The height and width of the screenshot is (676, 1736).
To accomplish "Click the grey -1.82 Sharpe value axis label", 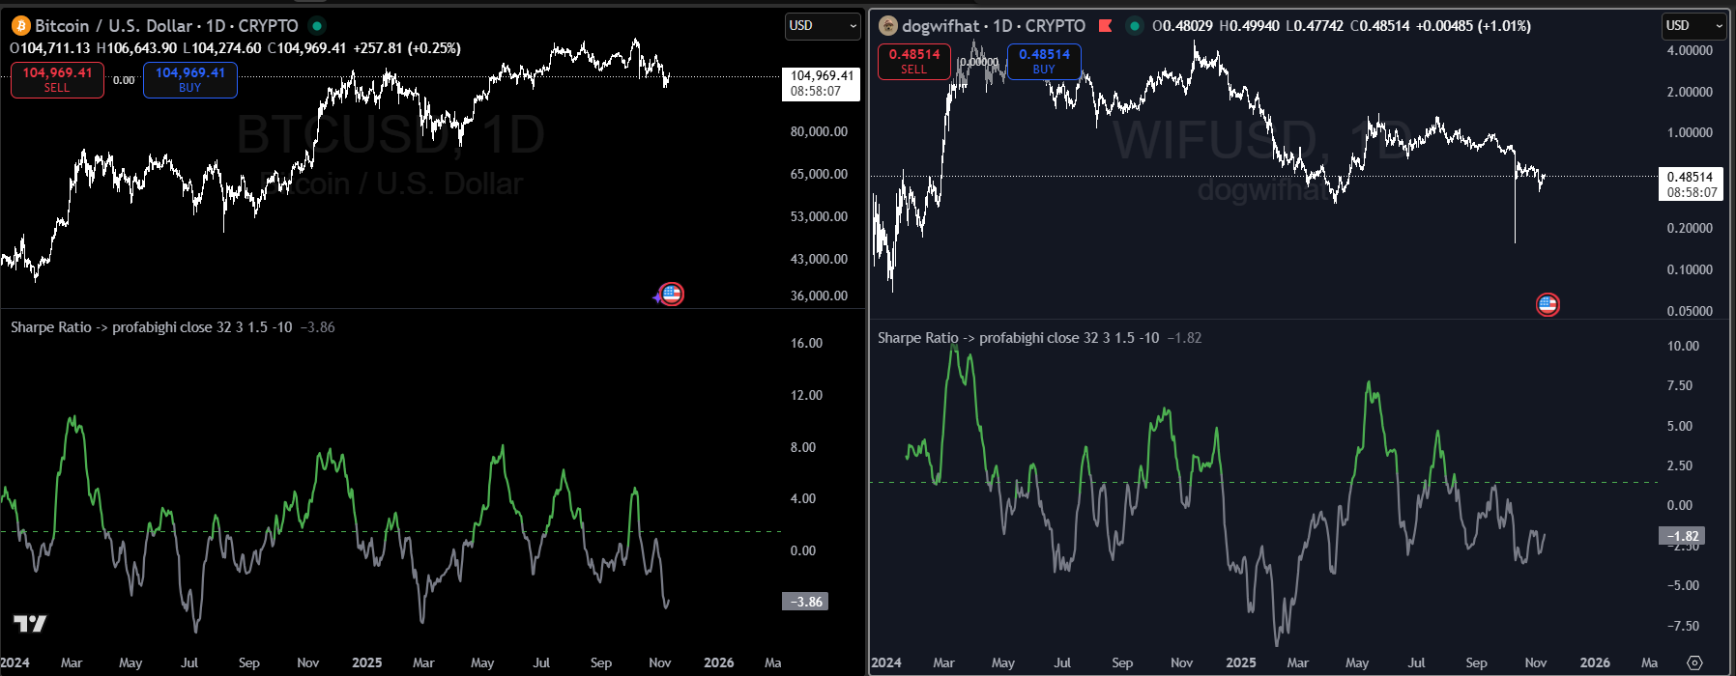I will tap(1682, 536).
